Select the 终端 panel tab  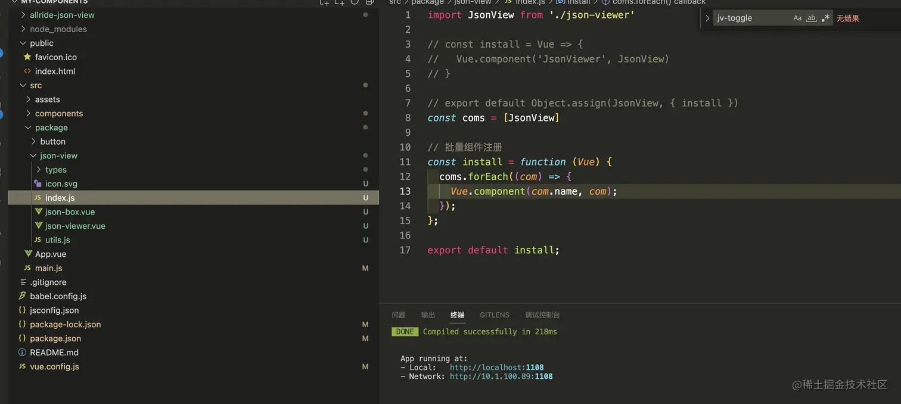(457, 315)
